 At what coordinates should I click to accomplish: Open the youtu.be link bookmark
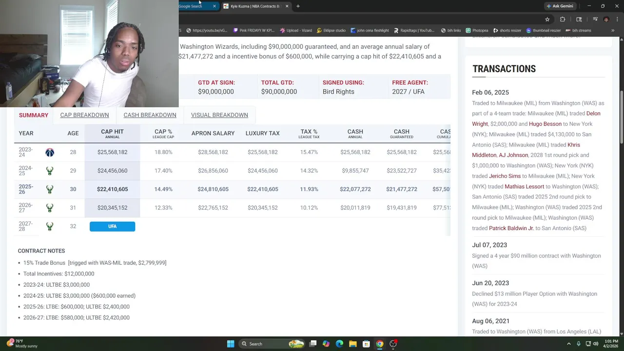click(x=207, y=30)
